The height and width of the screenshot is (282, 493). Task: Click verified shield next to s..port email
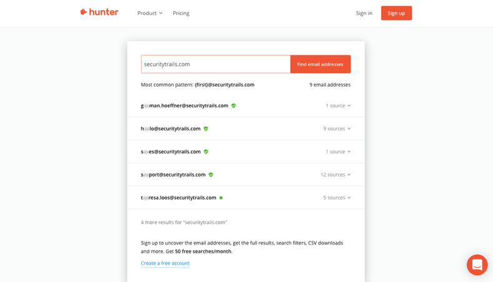(211, 175)
